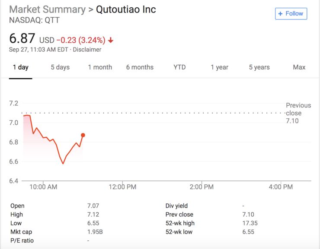The image size is (320, 249).
Task: Open the 5 years chart tab
Action: [259, 67]
